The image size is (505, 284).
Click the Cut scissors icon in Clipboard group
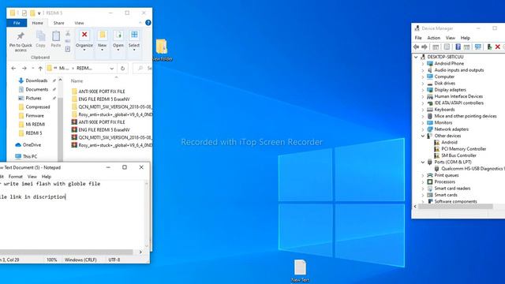point(68,34)
